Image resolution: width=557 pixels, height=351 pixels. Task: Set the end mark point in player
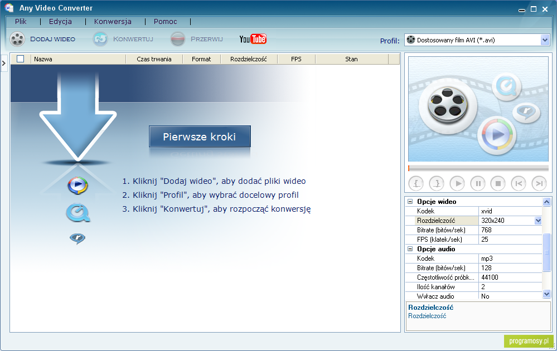pyautogui.click(x=437, y=183)
